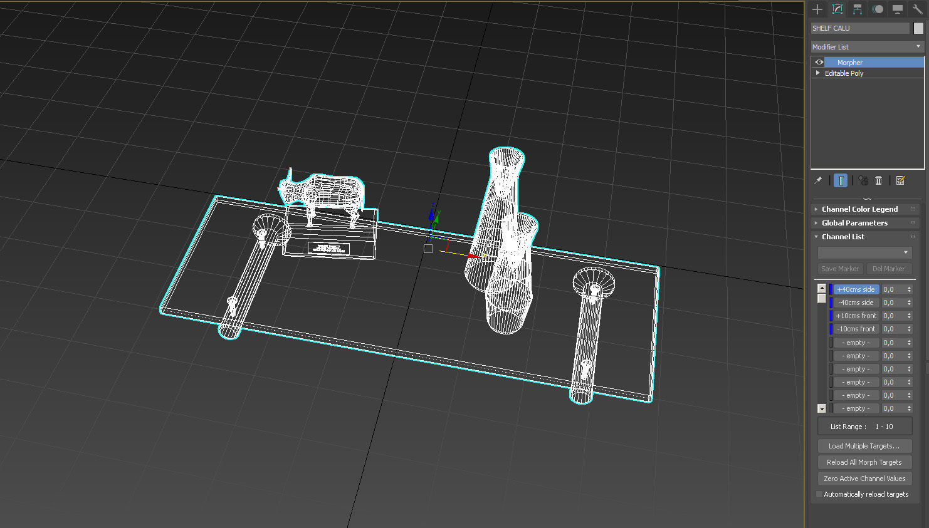Click the channel list scrollbar thumb
Viewport: 929px width, 528px height.
pos(822,298)
